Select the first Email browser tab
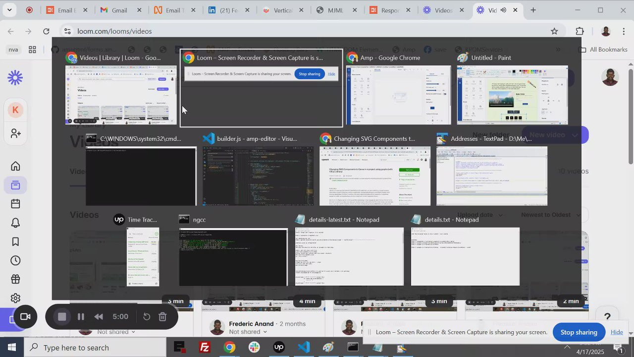This screenshot has height=357, width=634. [x=66, y=10]
